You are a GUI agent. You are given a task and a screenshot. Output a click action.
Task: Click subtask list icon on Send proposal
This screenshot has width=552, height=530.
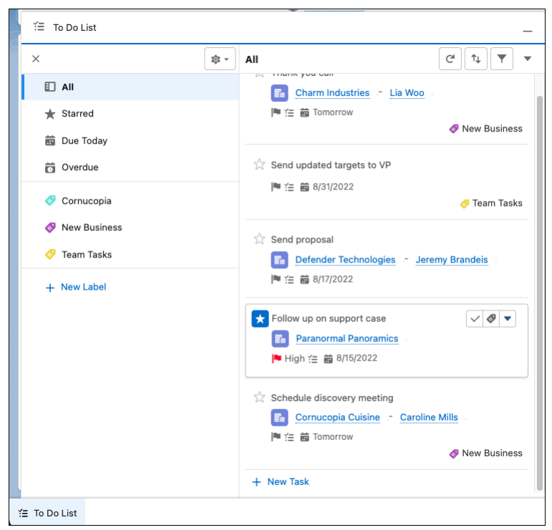289,280
